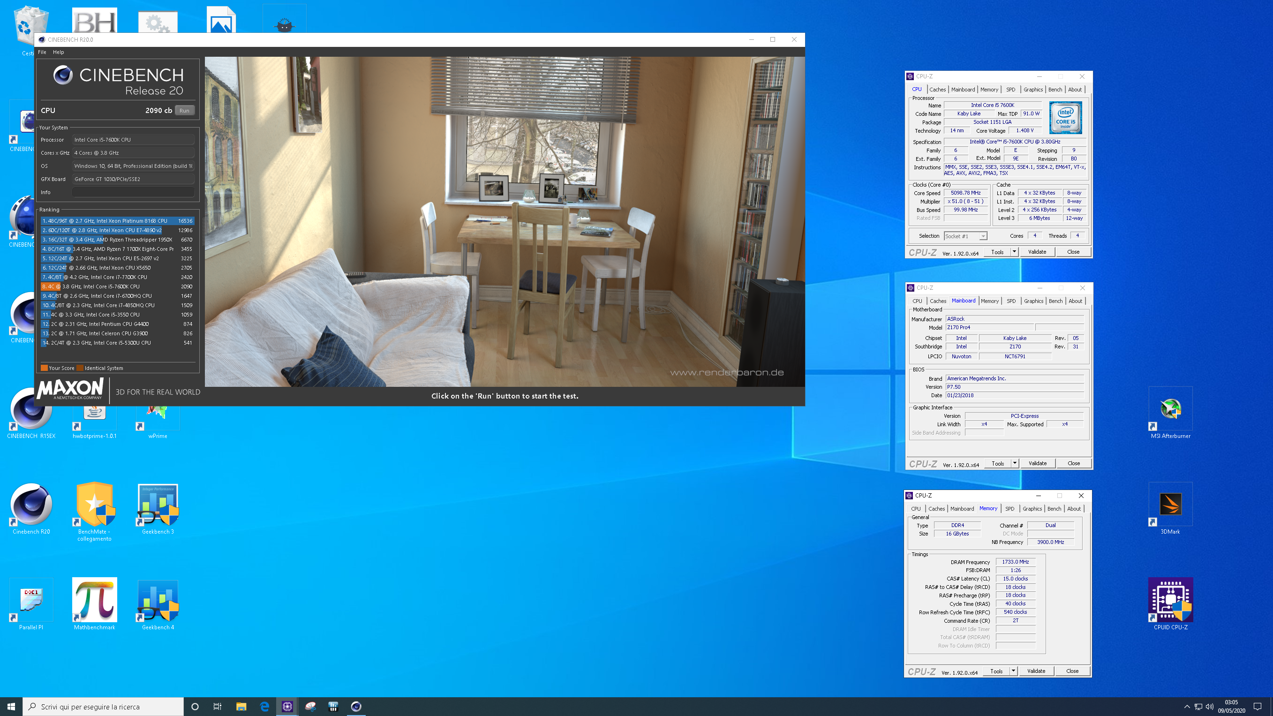Click Tools button in middle CPU-Z window

[x=998, y=463]
